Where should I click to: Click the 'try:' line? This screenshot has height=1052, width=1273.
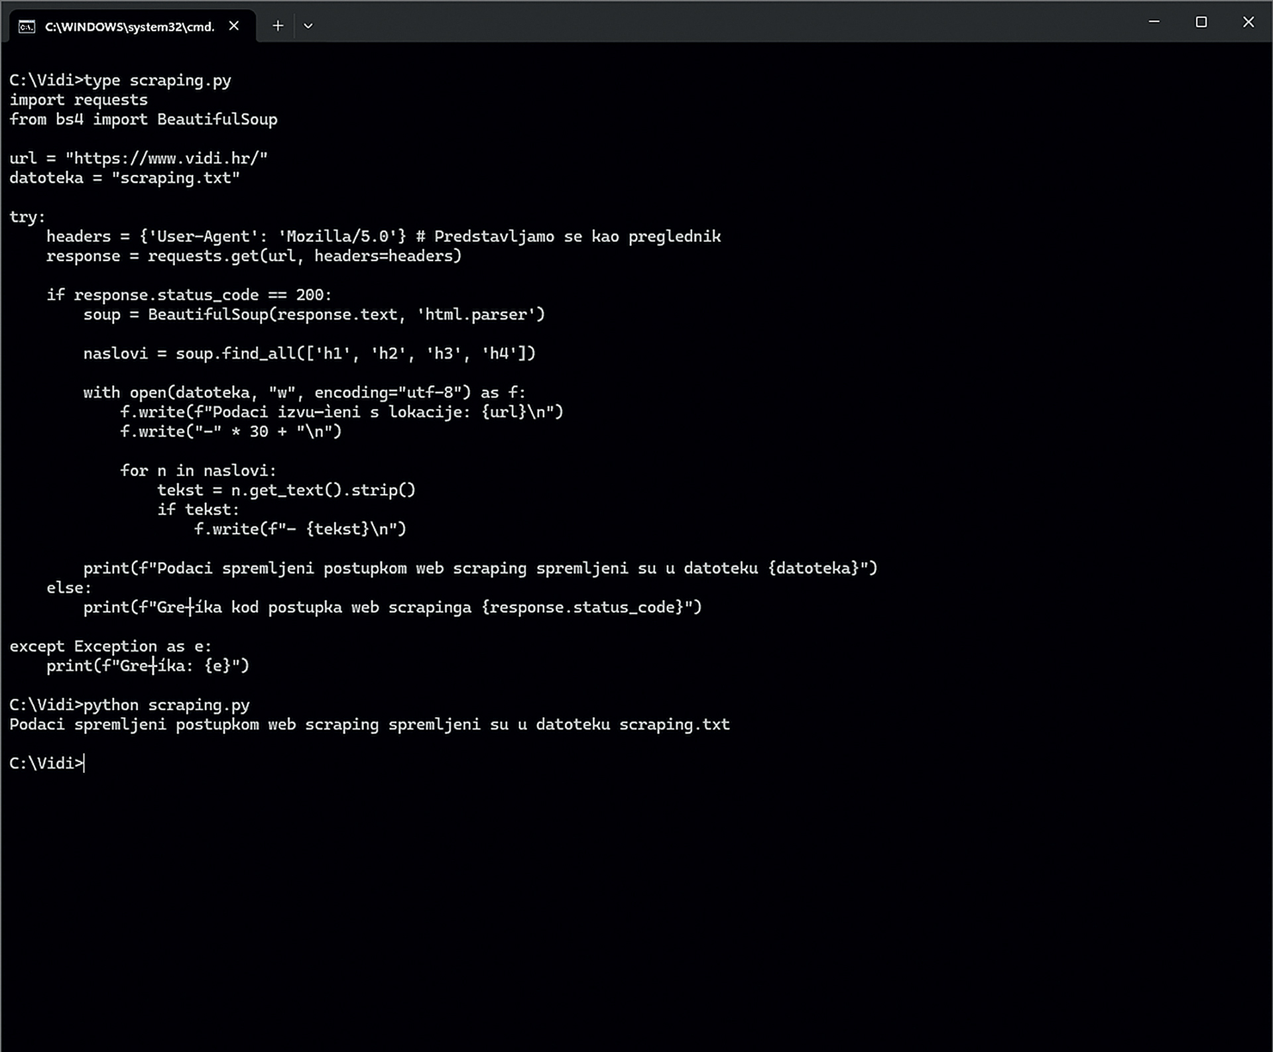click(27, 217)
